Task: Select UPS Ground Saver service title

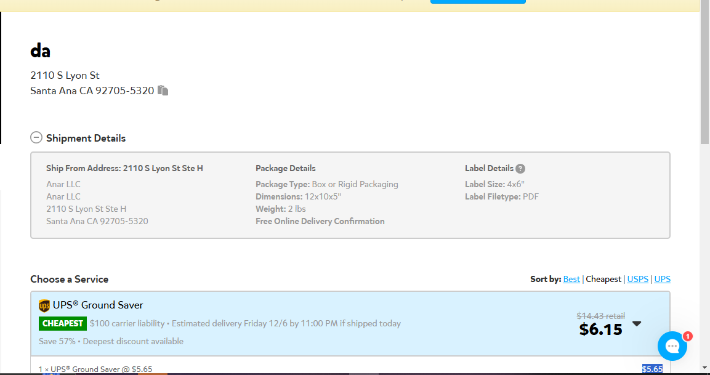Action: [98, 305]
